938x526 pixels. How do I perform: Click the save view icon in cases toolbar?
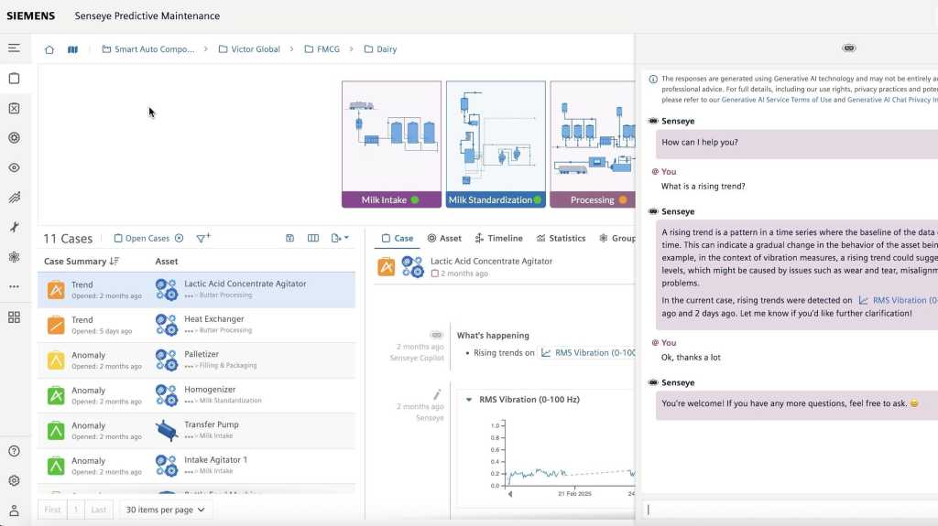click(289, 238)
